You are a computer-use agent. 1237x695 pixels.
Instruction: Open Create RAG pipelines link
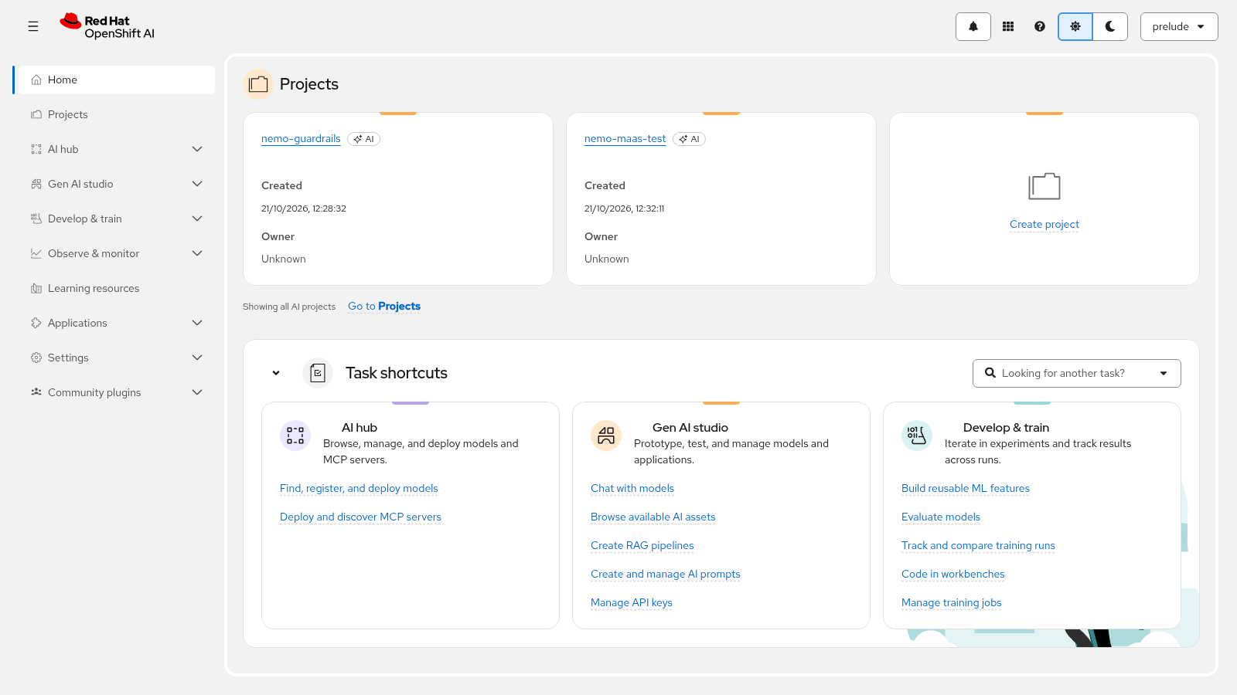click(642, 546)
